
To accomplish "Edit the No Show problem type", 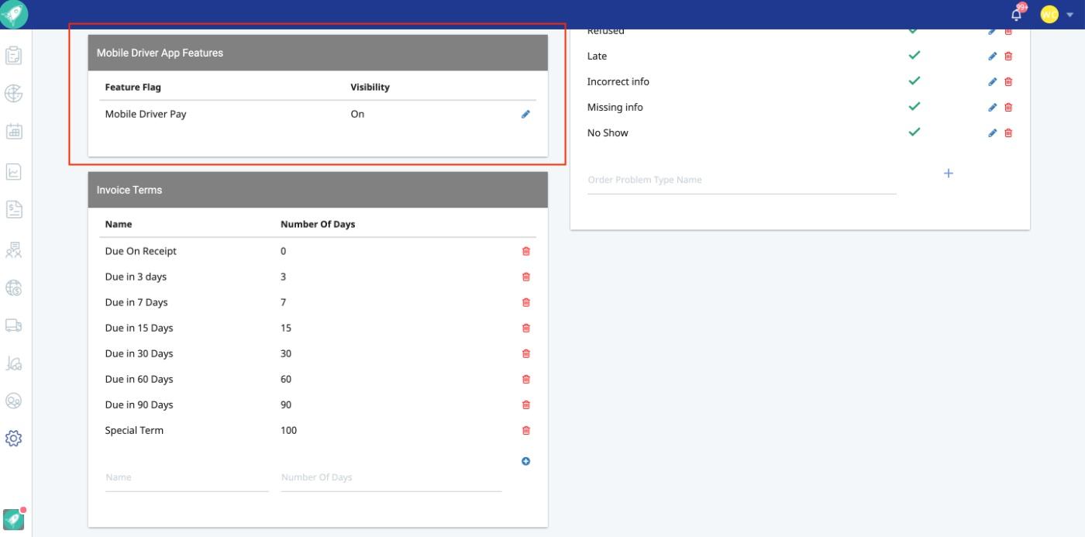I will (993, 133).
